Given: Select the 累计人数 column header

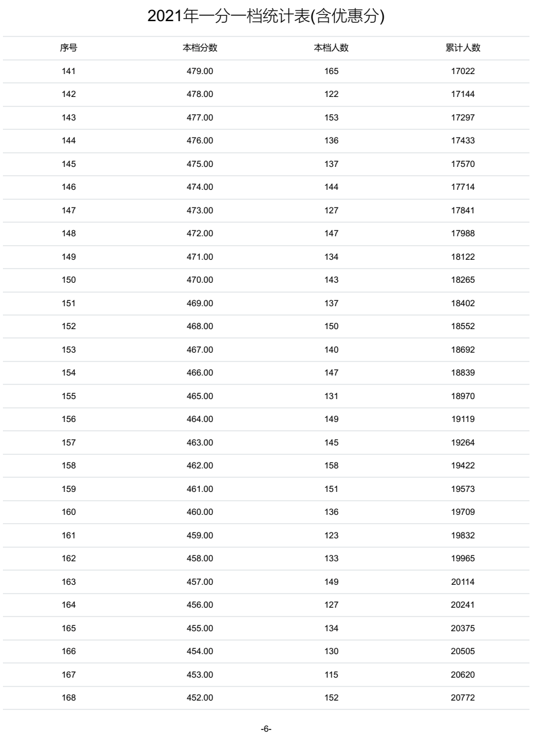Looking at the screenshot, I should click(x=462, y=48).
